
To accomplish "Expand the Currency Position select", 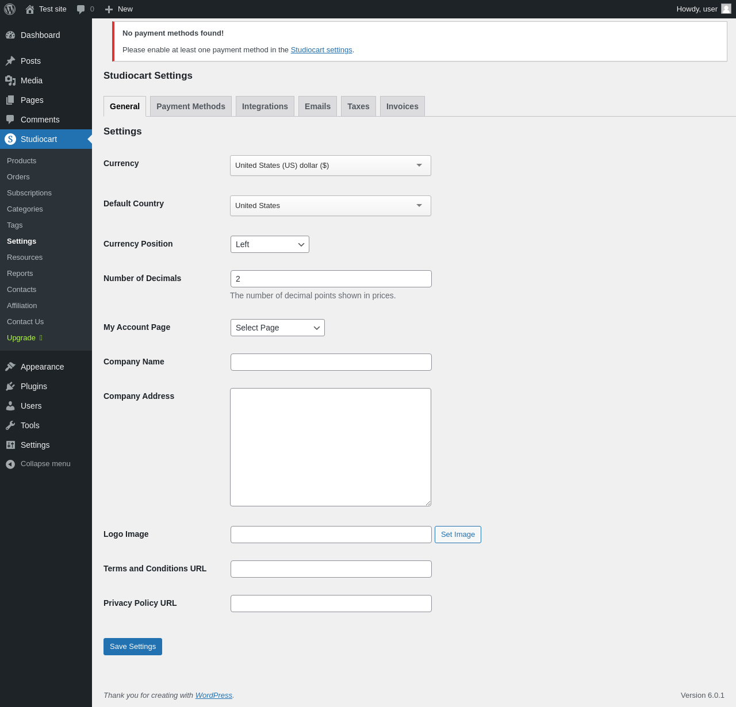I will coord(270,244).
